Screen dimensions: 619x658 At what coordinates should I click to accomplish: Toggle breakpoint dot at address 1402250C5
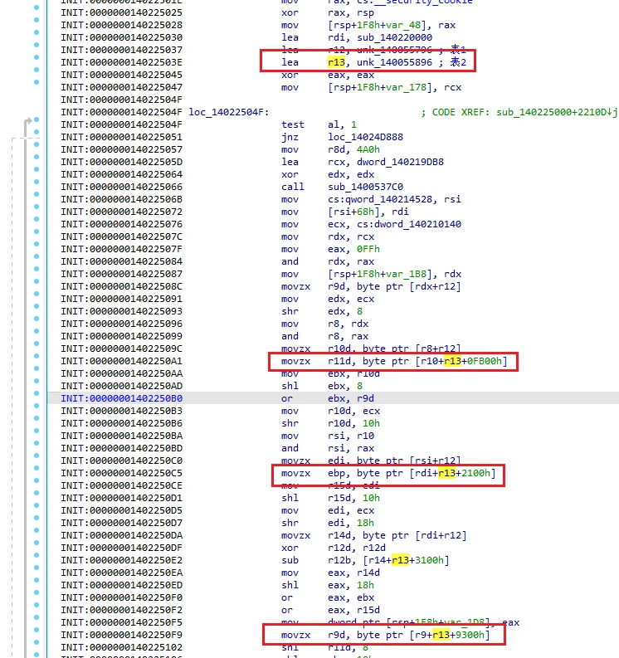tap(37, 468)
